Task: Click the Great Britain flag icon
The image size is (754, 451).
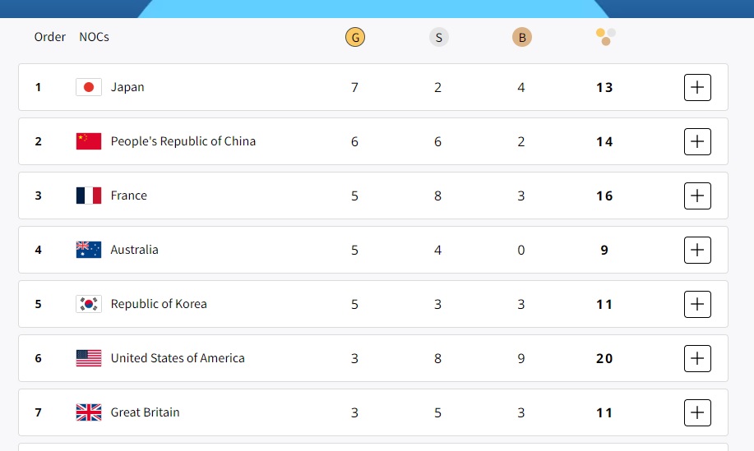Action: pyautogui.click(x=89, y=412)
